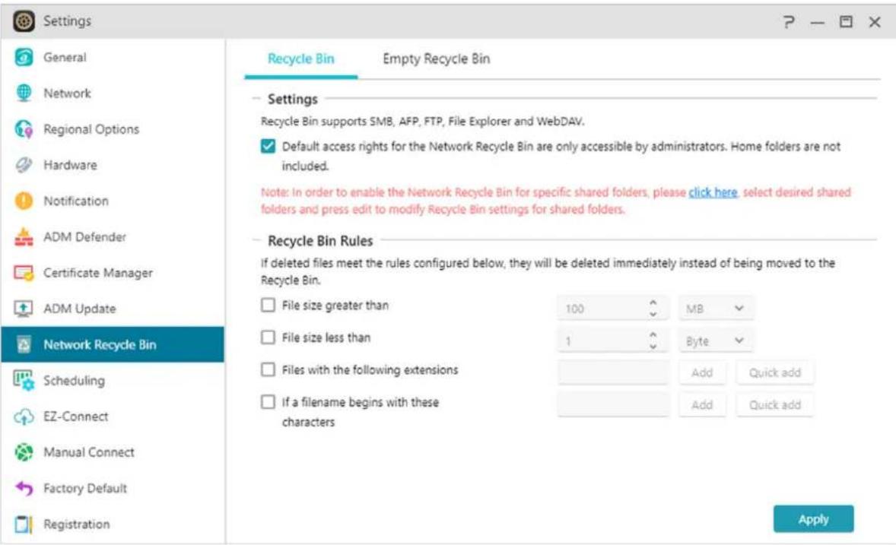Click the stepper arrows on the 100 size field
This screenshot has width=896, height=545.
[652, 309]
